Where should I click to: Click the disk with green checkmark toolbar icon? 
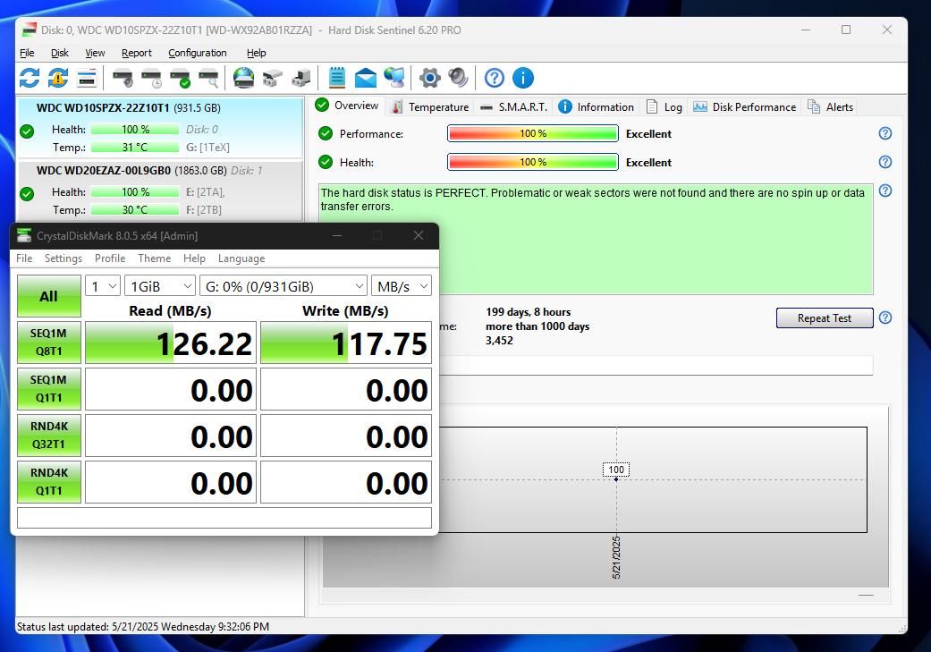180,78
